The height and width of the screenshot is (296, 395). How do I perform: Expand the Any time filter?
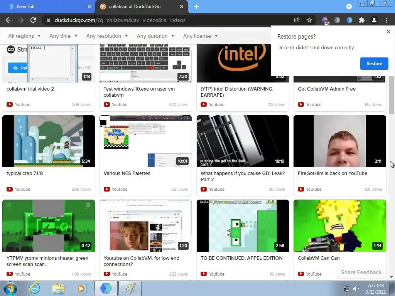[63, 36]
